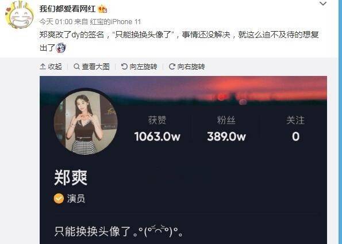Click the magnifier icon beside 查看大图
342x244 pixels.
click(76, 66)
